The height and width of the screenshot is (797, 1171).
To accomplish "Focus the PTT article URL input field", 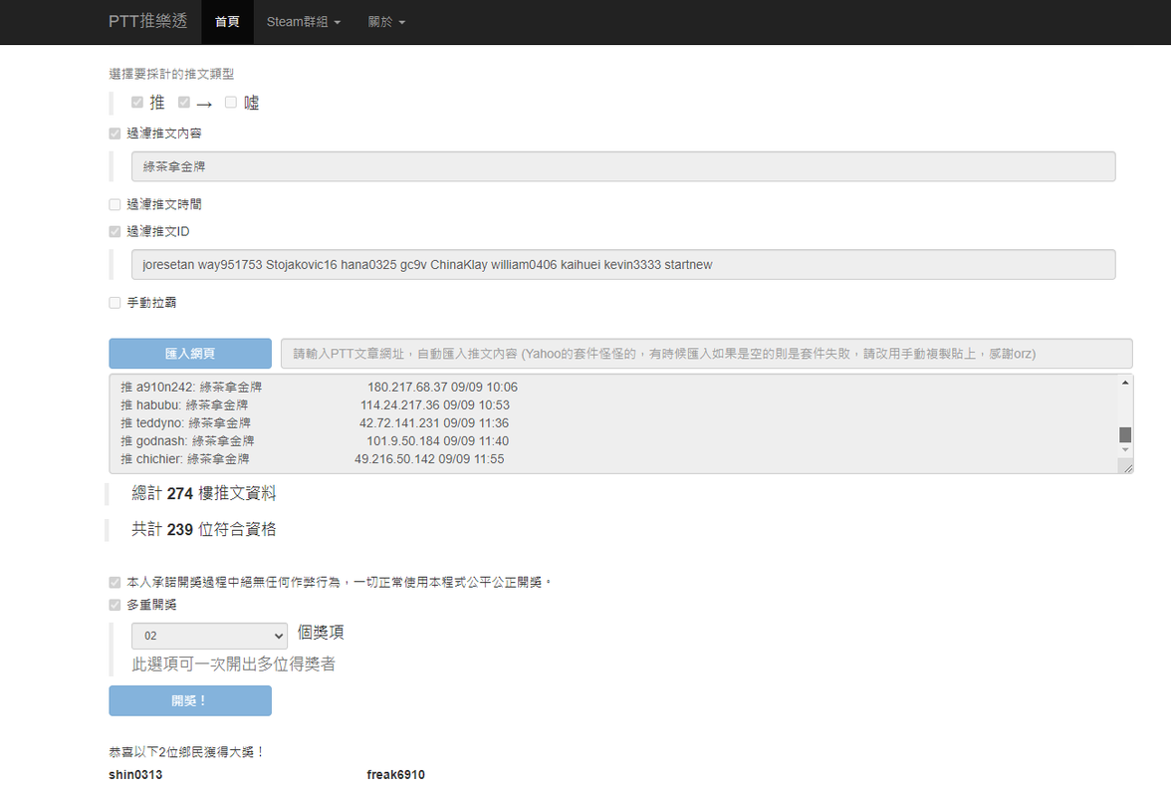I will 707,354.
